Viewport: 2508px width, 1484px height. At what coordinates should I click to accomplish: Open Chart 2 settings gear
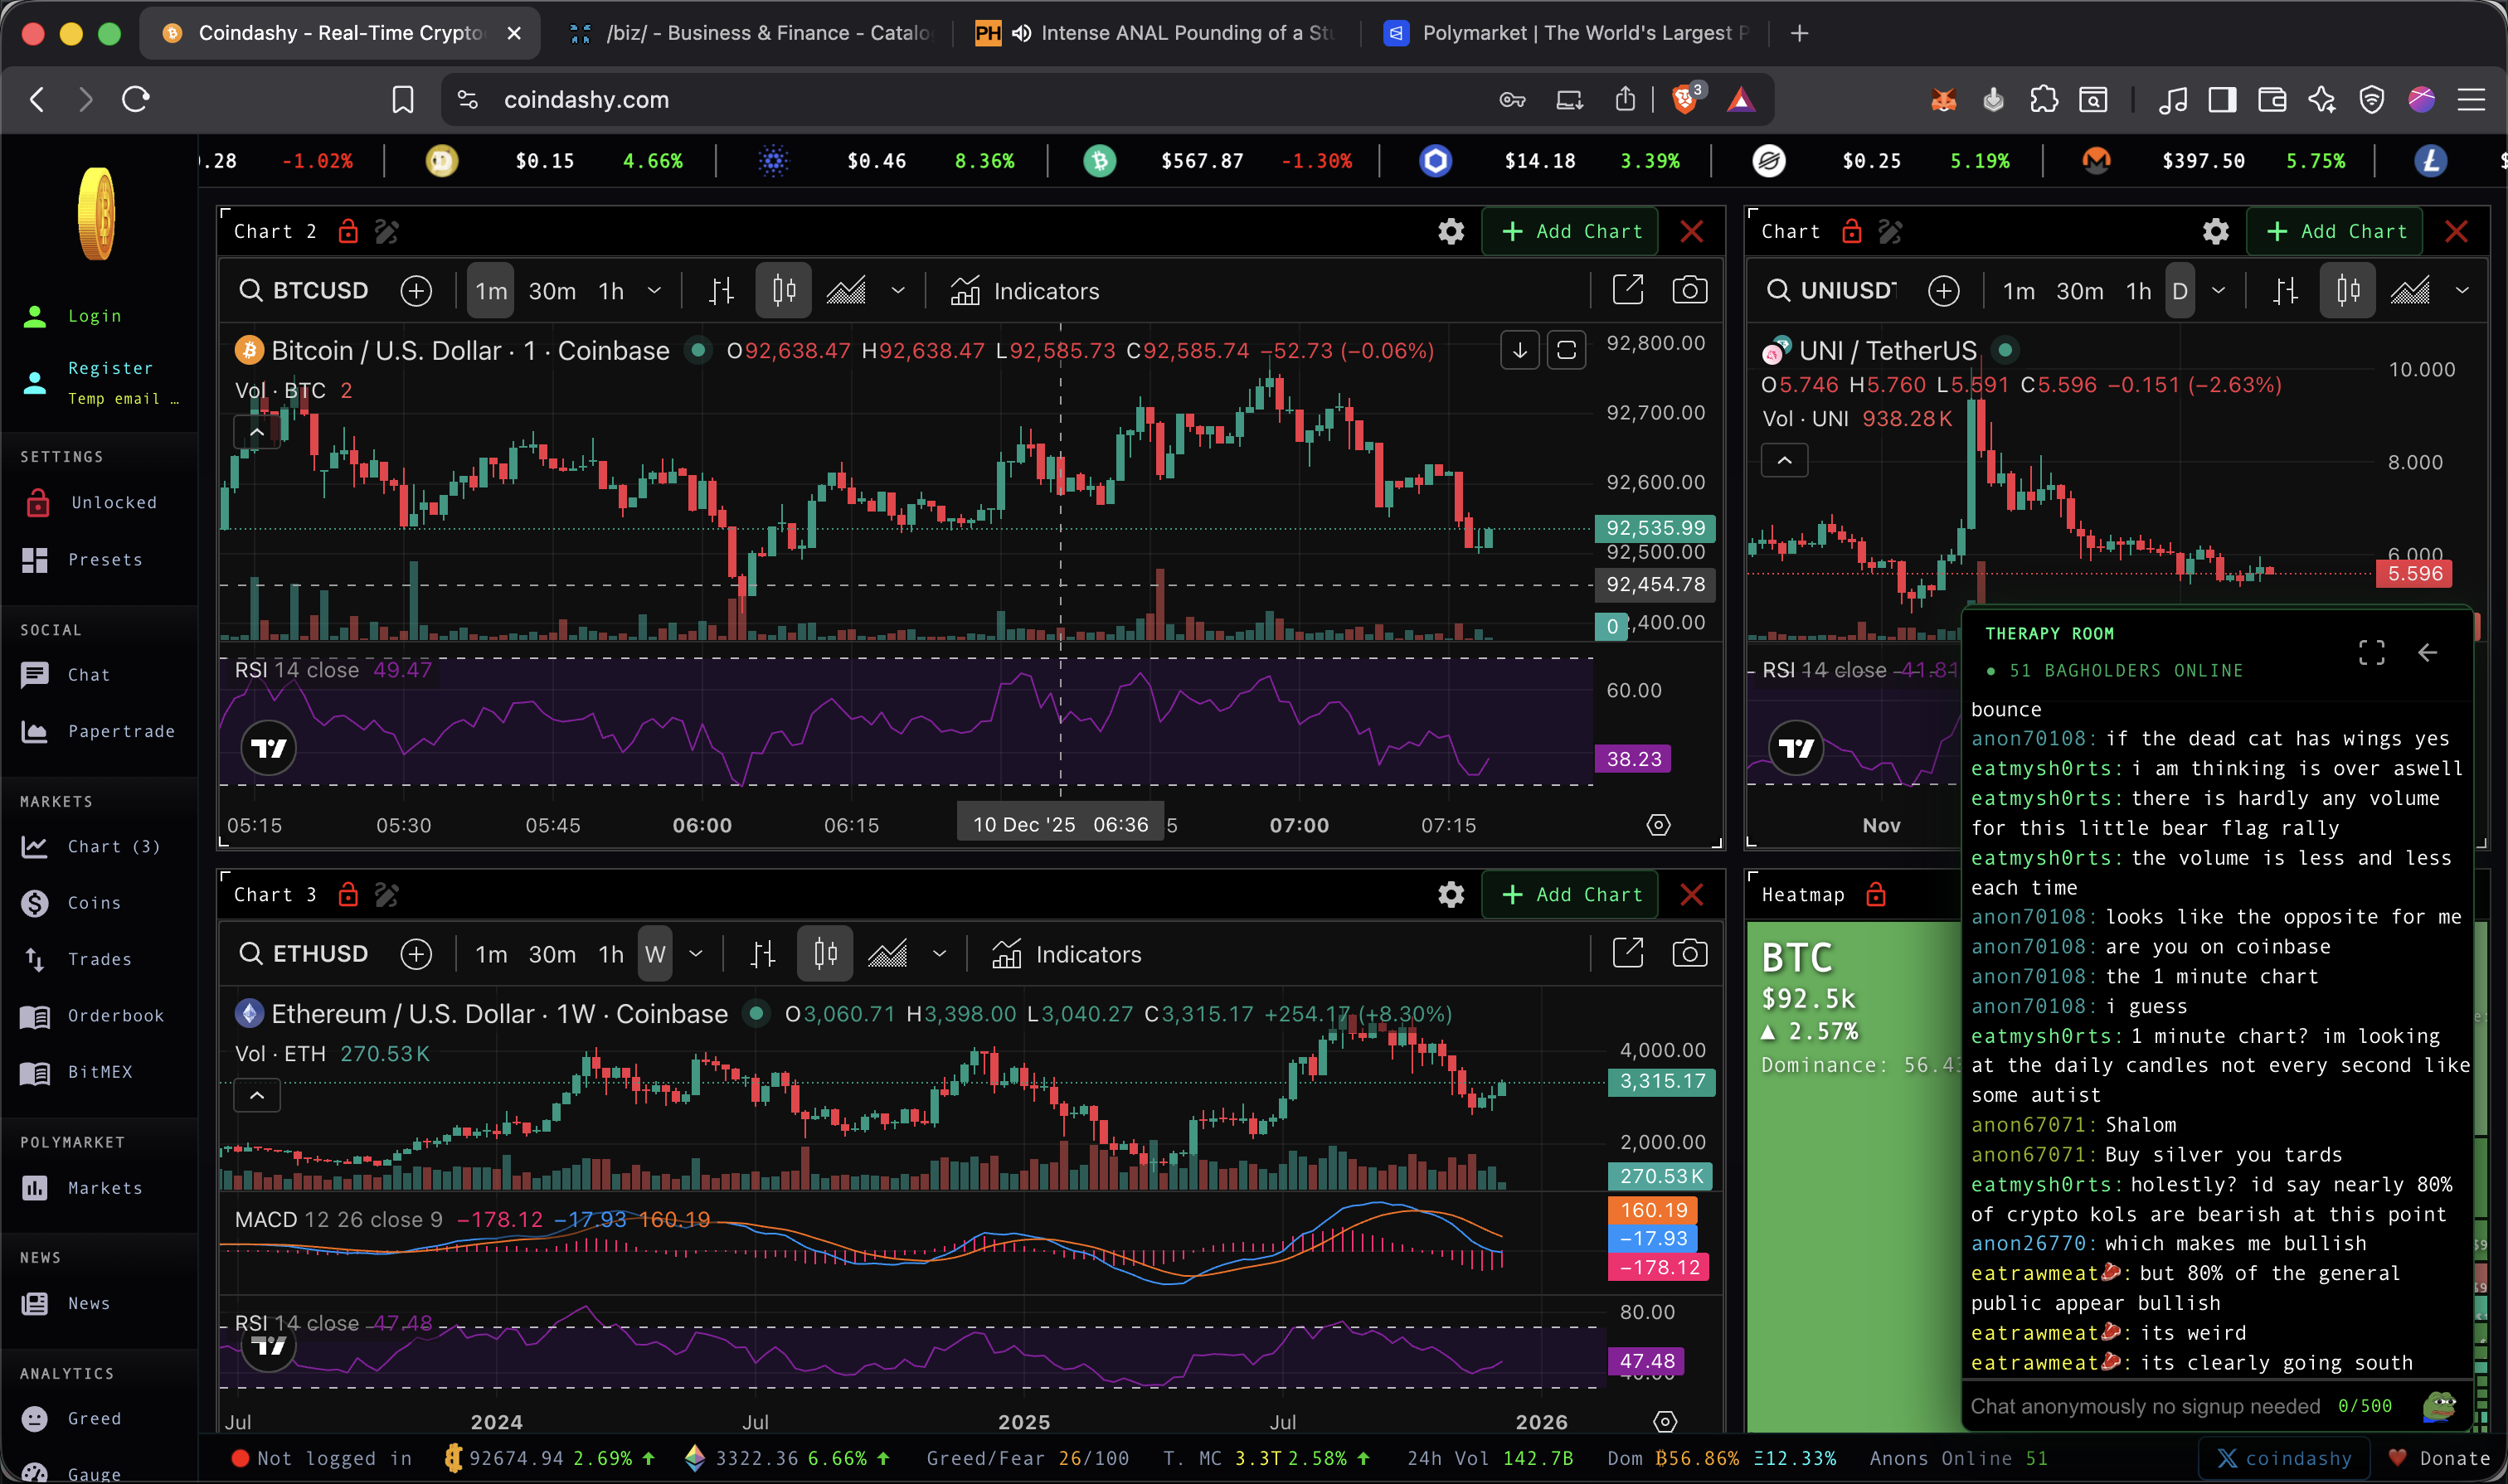pyautogui.click(x=1451, y=232)
